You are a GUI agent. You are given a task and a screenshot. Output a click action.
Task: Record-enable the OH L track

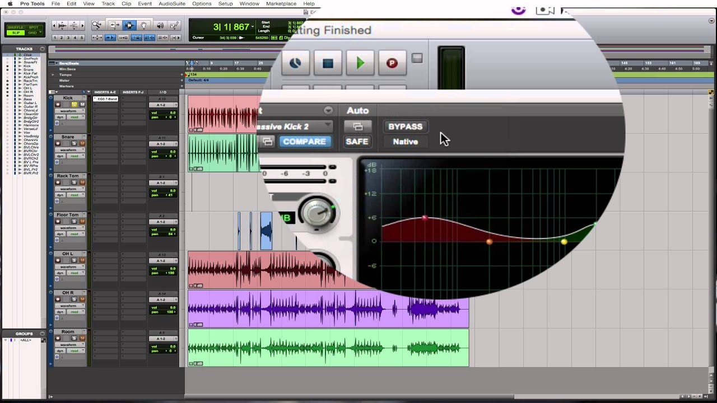pos(58,260)
